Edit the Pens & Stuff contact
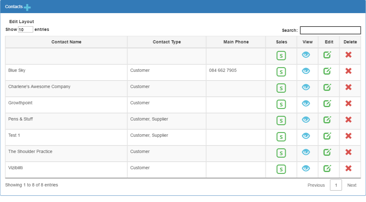Image resolution: width=366 pixels, height=202 pixels. point(327,120)
